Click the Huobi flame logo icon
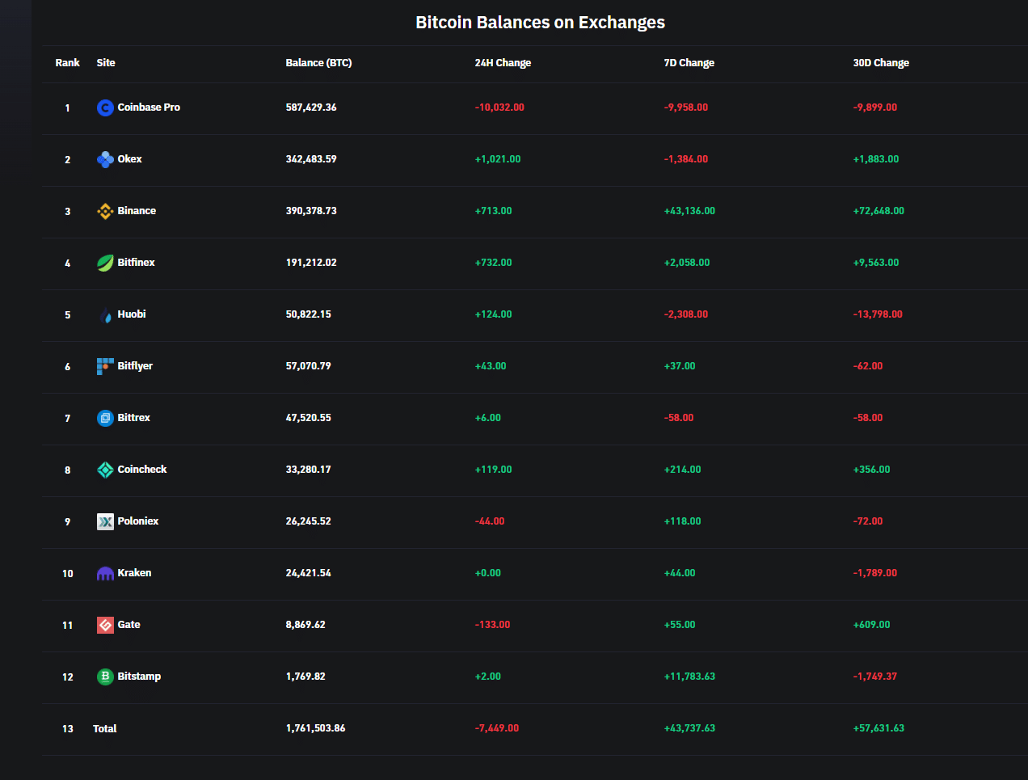Viewport: 1028px width, 780px height. [105, 314]
